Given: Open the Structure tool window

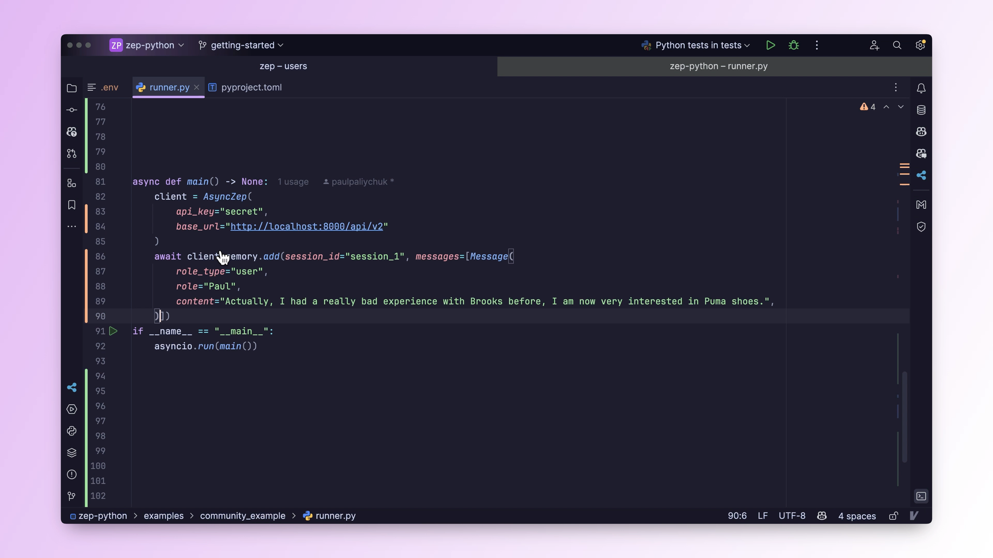Looking at the screenshot, I should 71,183.
